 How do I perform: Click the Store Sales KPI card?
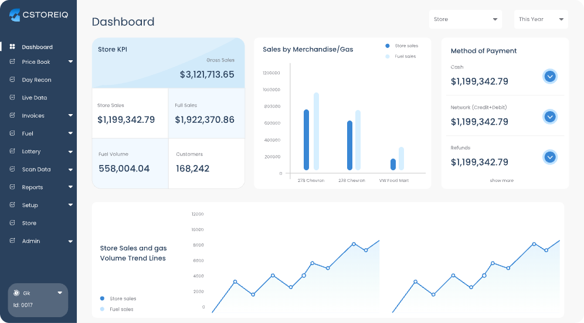pyautogui.click(x=130, y=114)
